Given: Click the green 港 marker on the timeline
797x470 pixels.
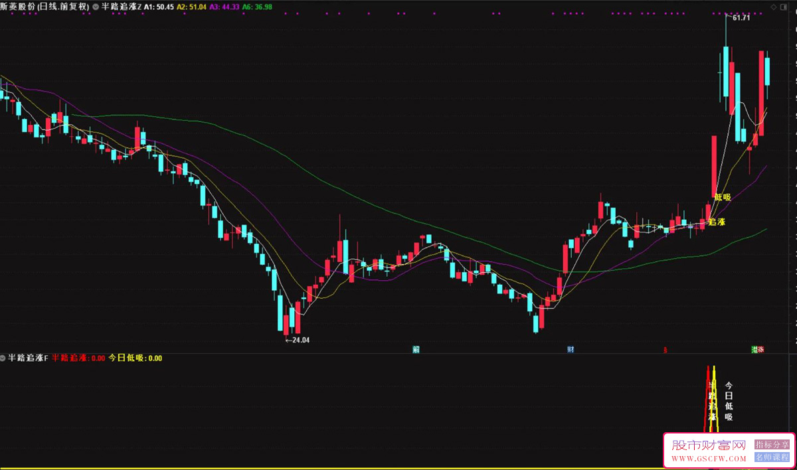Looking at the screenshot, I should 754,349.
